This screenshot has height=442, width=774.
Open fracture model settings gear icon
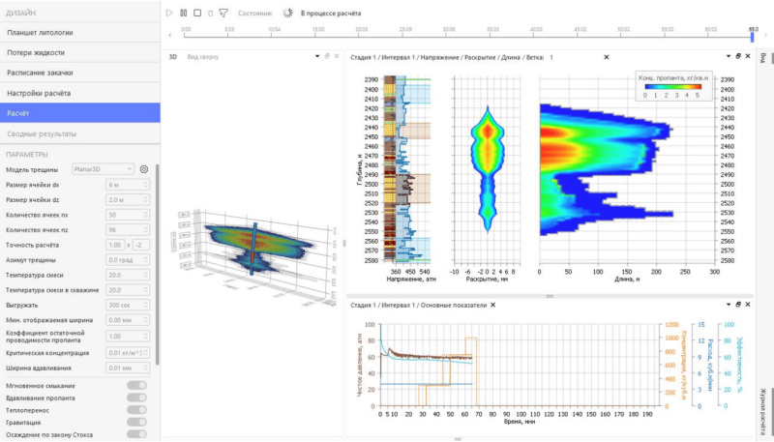pyautogui.click(x=143, y=168)
